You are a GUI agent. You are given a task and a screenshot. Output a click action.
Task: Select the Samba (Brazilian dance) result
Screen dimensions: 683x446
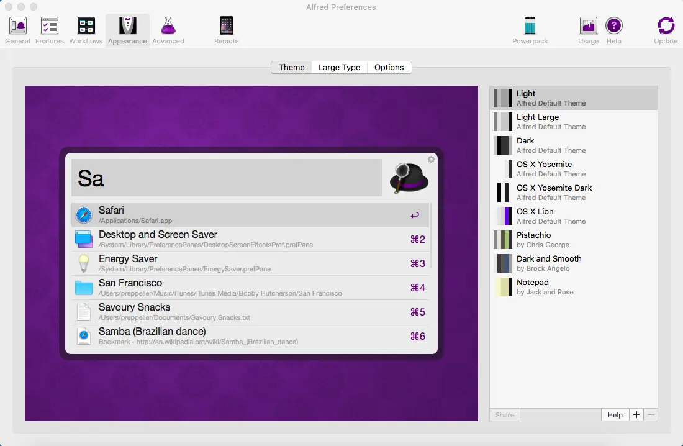(250, 336)
